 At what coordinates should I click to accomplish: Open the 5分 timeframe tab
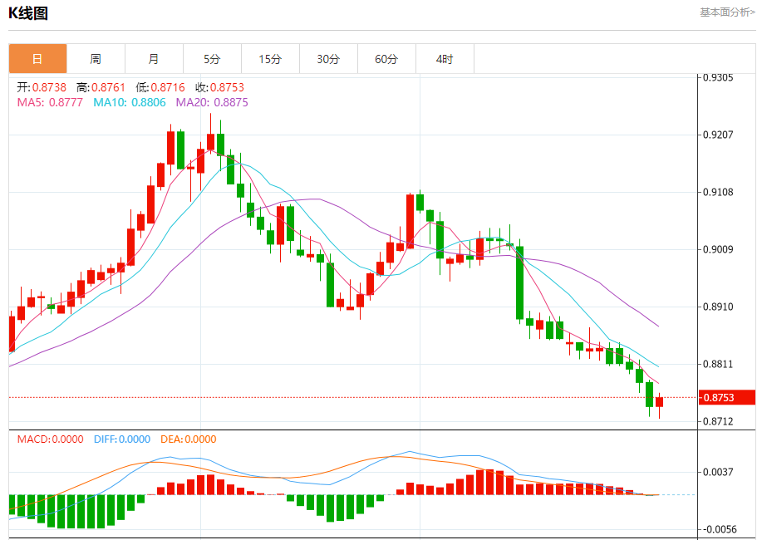point(212,59)
